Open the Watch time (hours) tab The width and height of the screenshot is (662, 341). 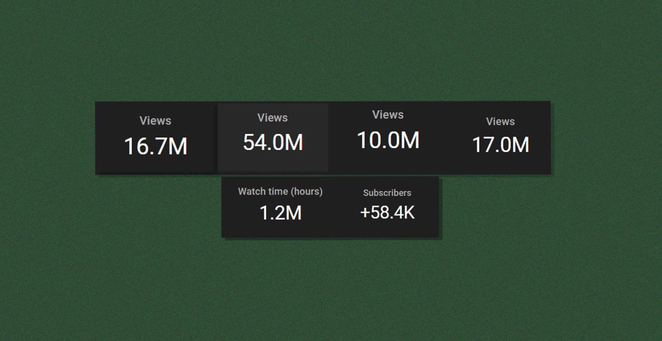280,207
